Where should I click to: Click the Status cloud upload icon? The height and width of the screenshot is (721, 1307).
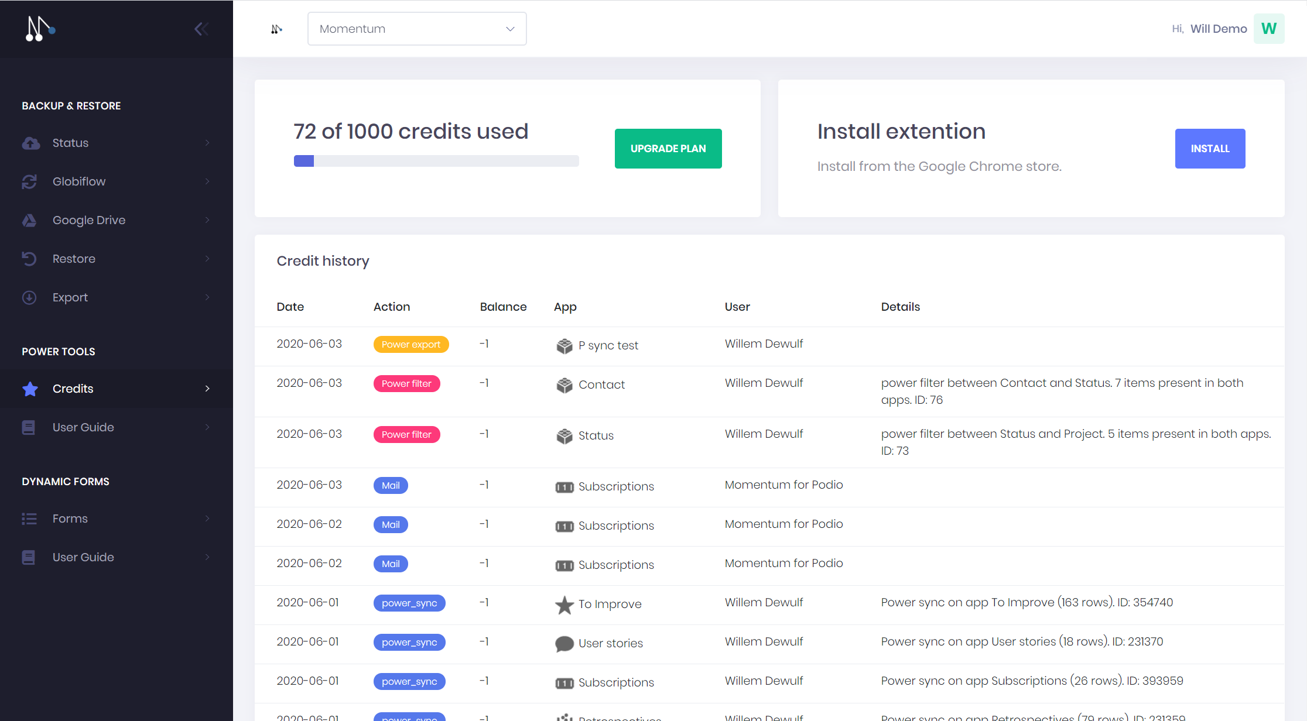[30, 143]
